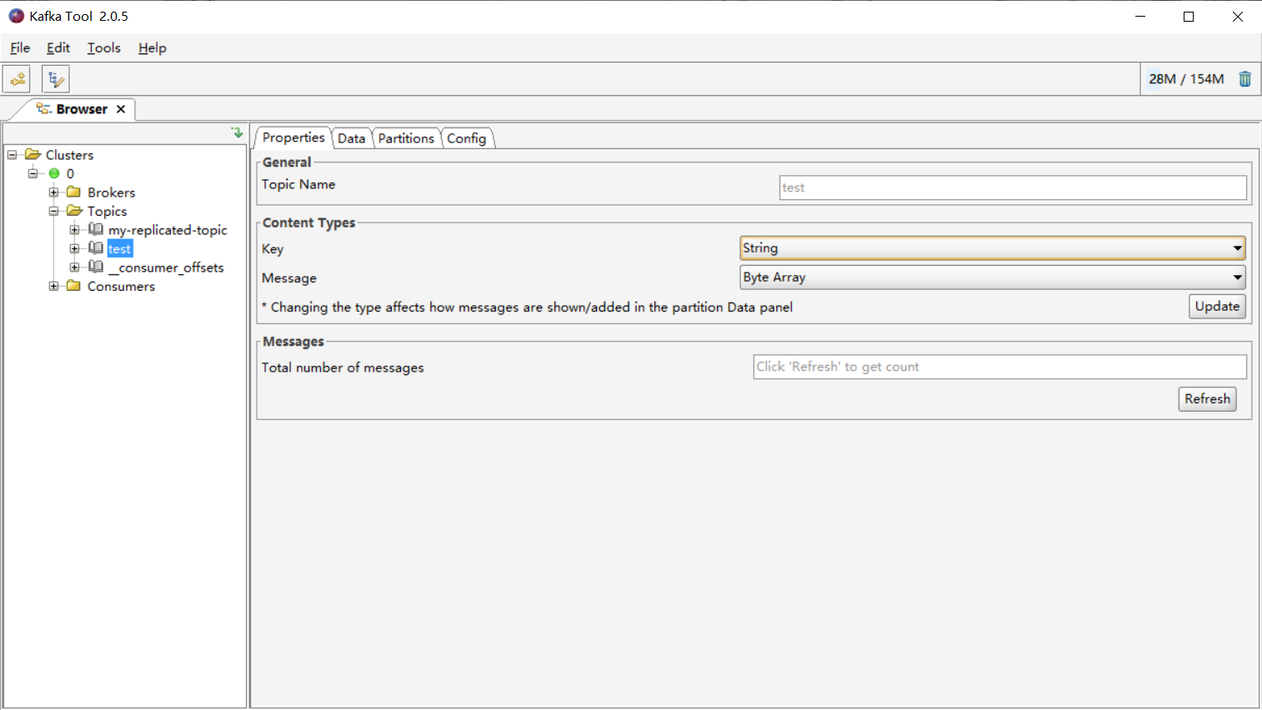Viewport: 1262px width, 710px height.
Task: Open the Tools menu
Action: pyautogui.click(x=104, y=47)
